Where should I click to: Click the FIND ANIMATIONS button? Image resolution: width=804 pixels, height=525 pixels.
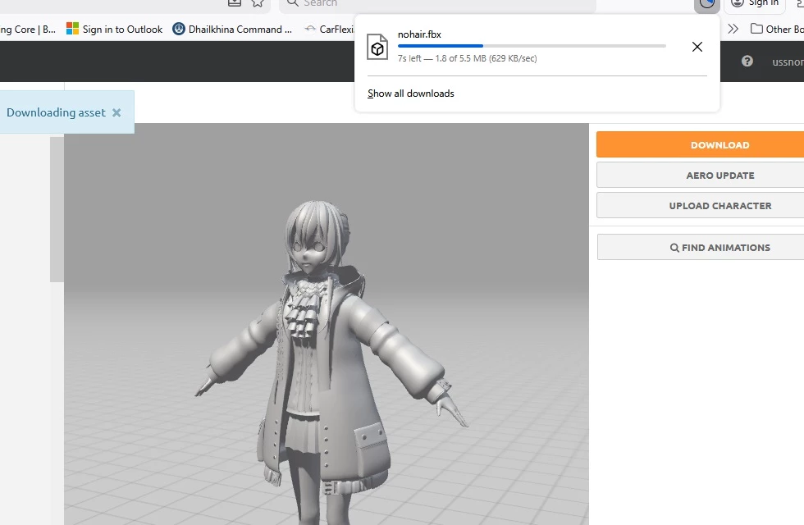click(x=701, y=248)
